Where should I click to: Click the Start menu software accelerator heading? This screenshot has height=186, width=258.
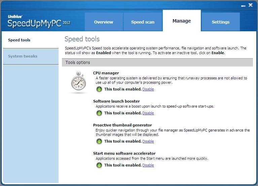pos(124,153)
